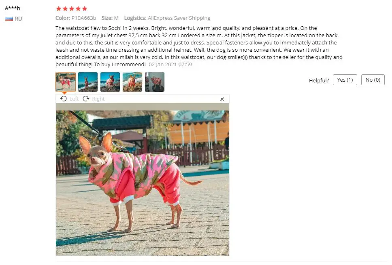The image size is (392, 265).
Task: Click the RU country label
Action: [19, 19]
